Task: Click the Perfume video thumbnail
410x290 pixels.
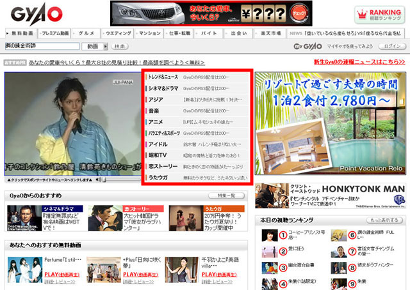Action: click(x=25, y=270)
